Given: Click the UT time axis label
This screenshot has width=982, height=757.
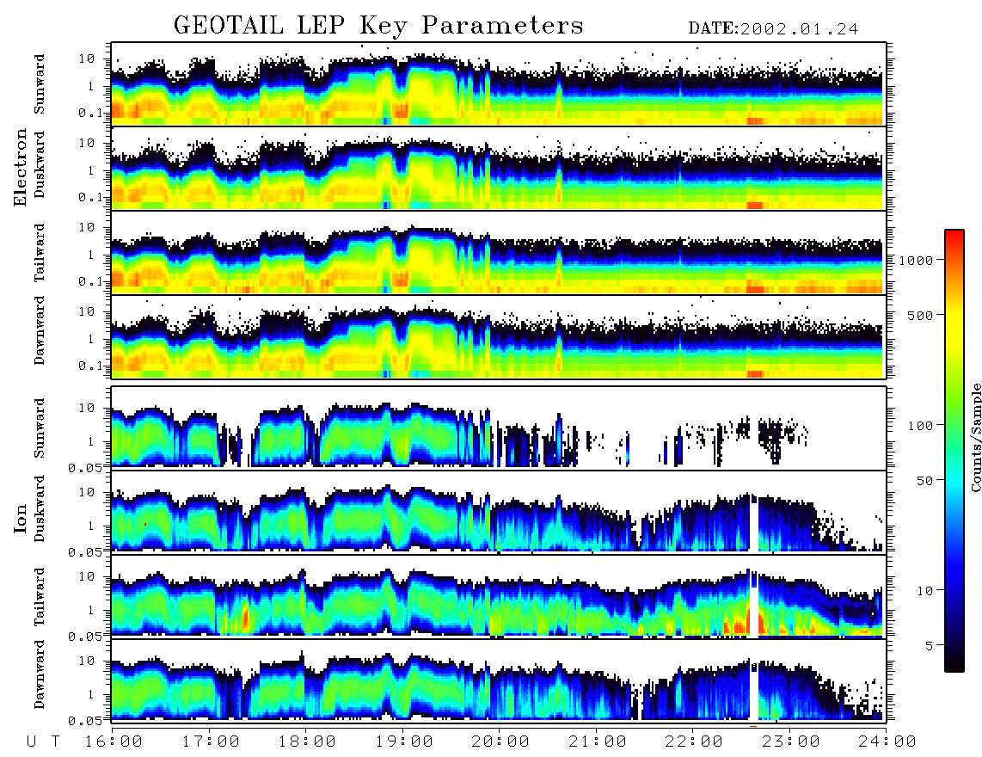Looking at the screenshot, I should (44, 742).
